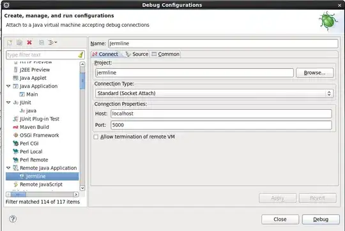Enable Allow termination of remote VM
Viewport: 345px width, 231px height.
[x=96, y=137]
